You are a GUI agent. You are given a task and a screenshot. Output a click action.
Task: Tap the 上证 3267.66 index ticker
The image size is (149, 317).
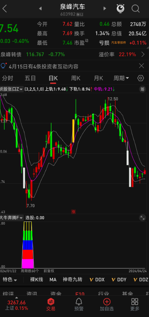pos(17,305)
